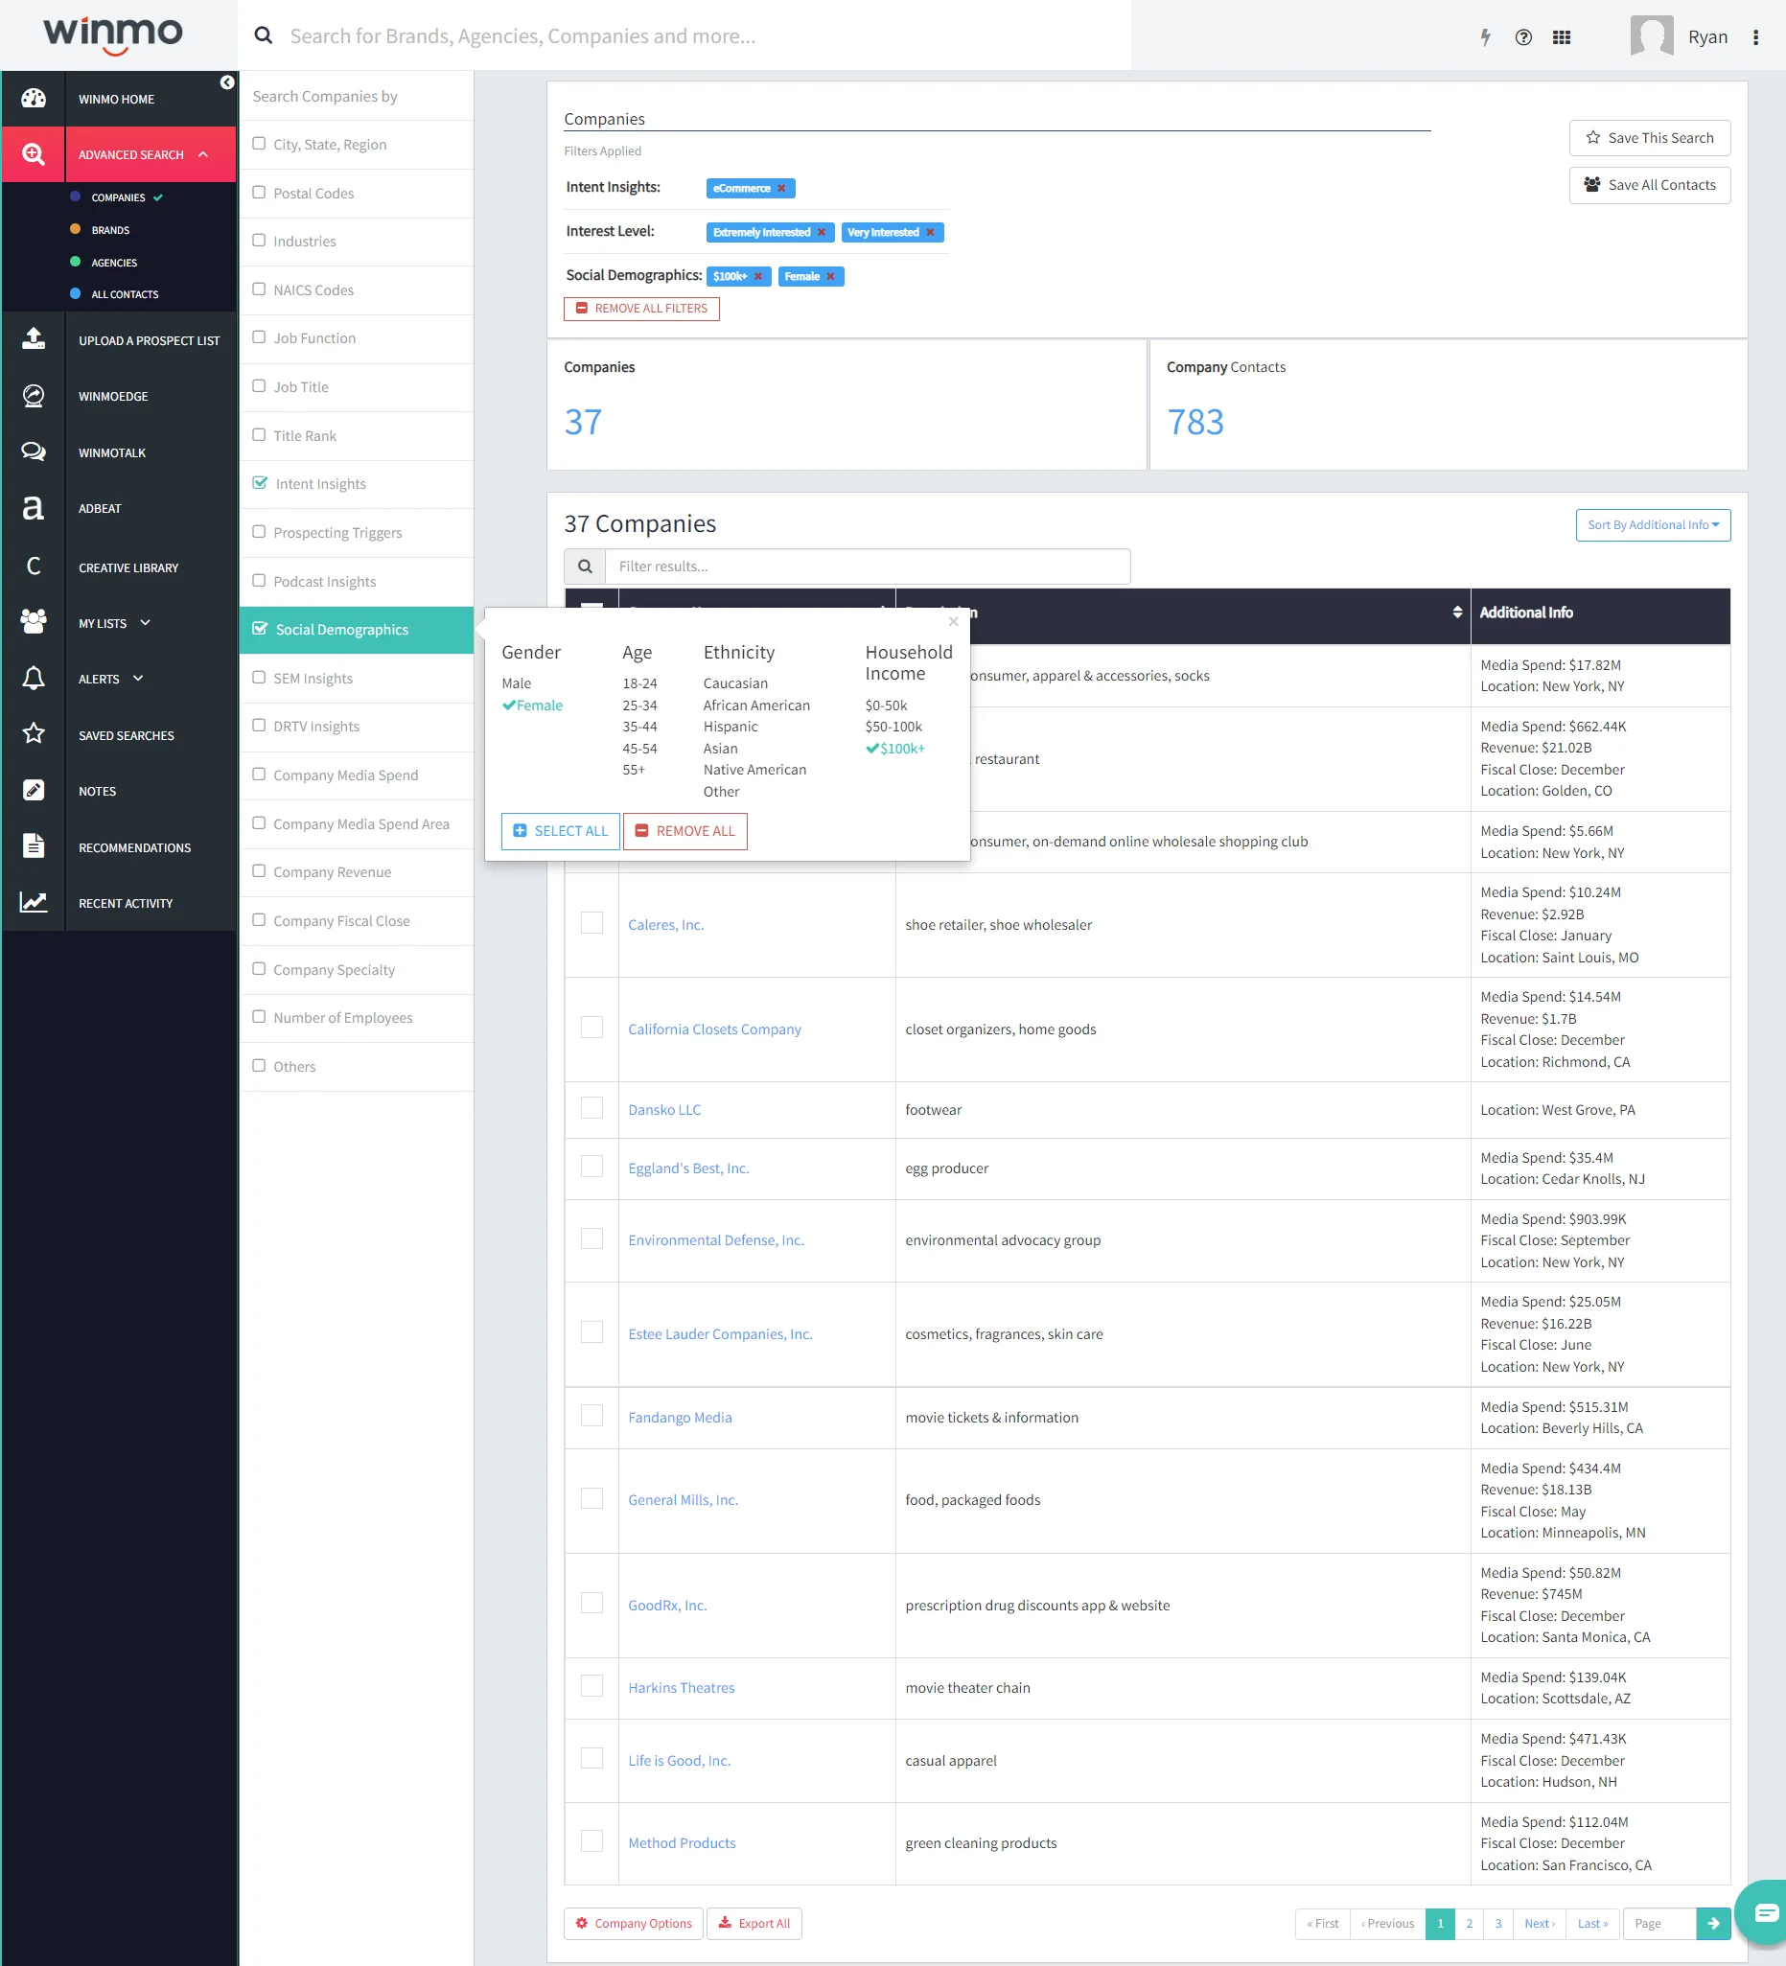Image resolution: width=1786 pixels, height=1966 pixels.
Task: Remove the eCommerce filter tag
Action: point(781,188)
